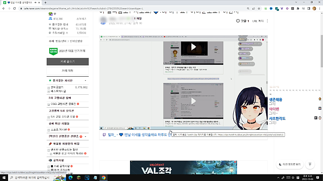Viewport: 323px width, 181px height.
Task: Click the scroll-to-top arrow button
Action: pyautogui.click(x=310, y=164)
